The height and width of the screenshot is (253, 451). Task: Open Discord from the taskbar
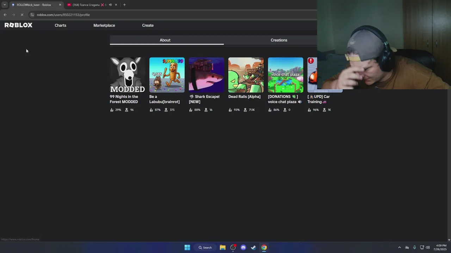click(243, 247)
